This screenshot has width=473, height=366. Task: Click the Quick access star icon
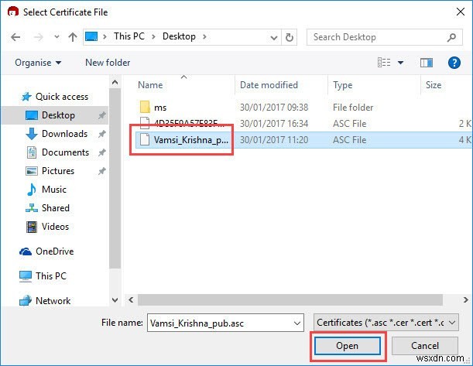[26, 97]
